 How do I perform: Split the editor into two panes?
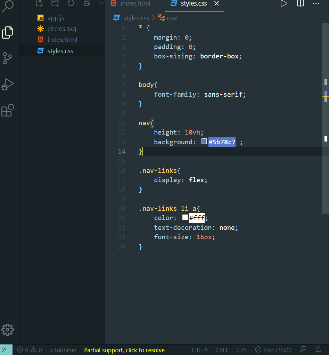300,3
